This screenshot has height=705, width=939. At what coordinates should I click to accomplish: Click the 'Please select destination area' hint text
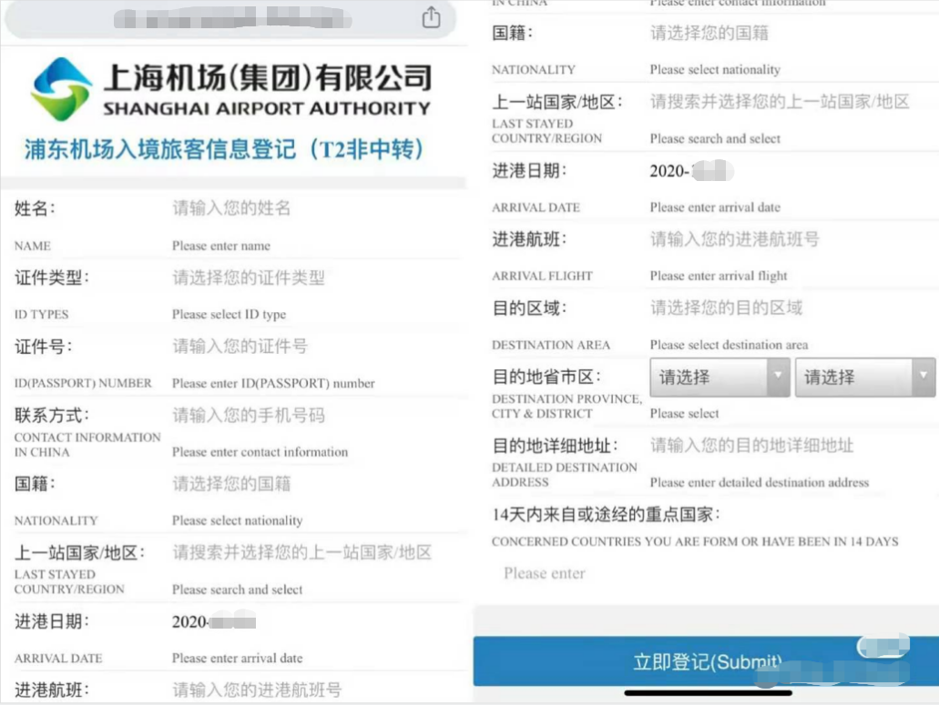[x=729, y=345]
